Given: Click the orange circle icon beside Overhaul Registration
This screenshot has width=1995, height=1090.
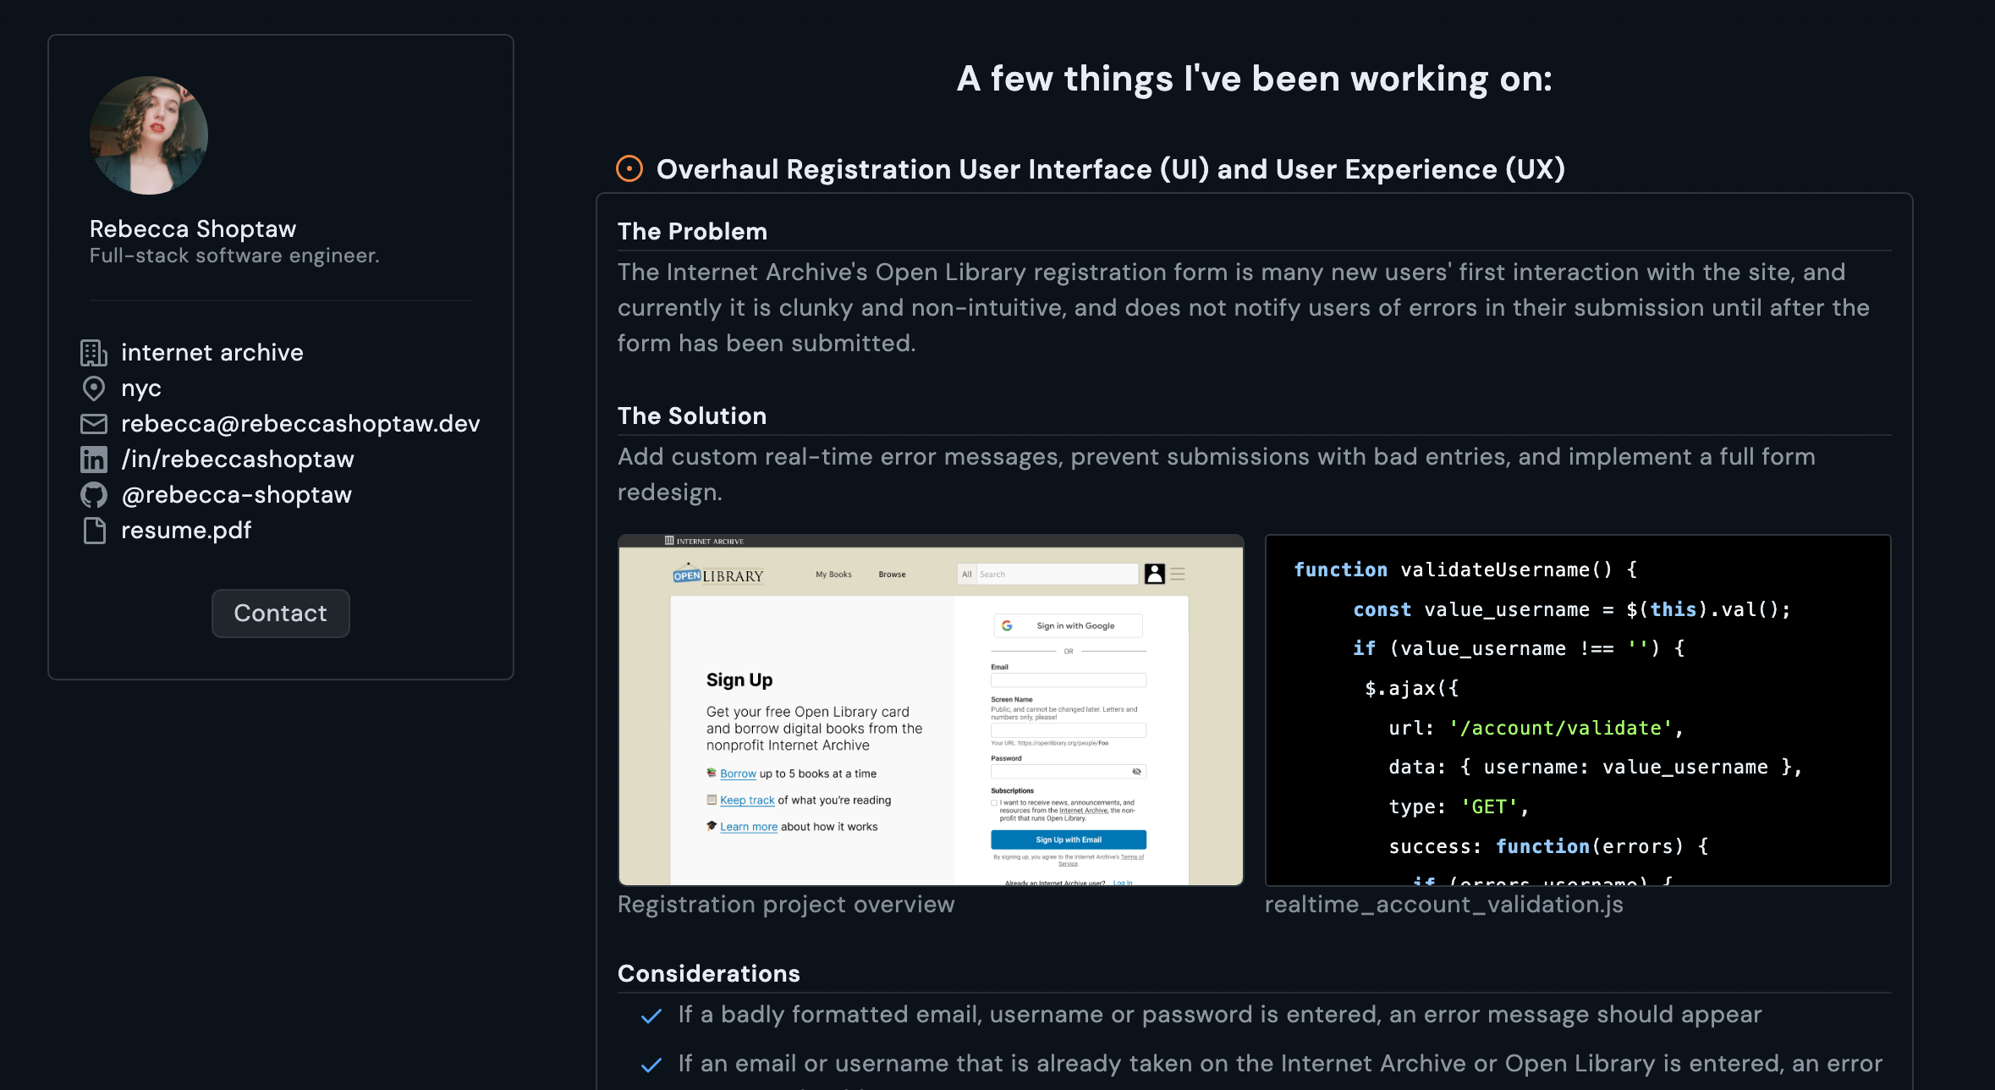Looking at the screenshot, I should pos(629,168).
